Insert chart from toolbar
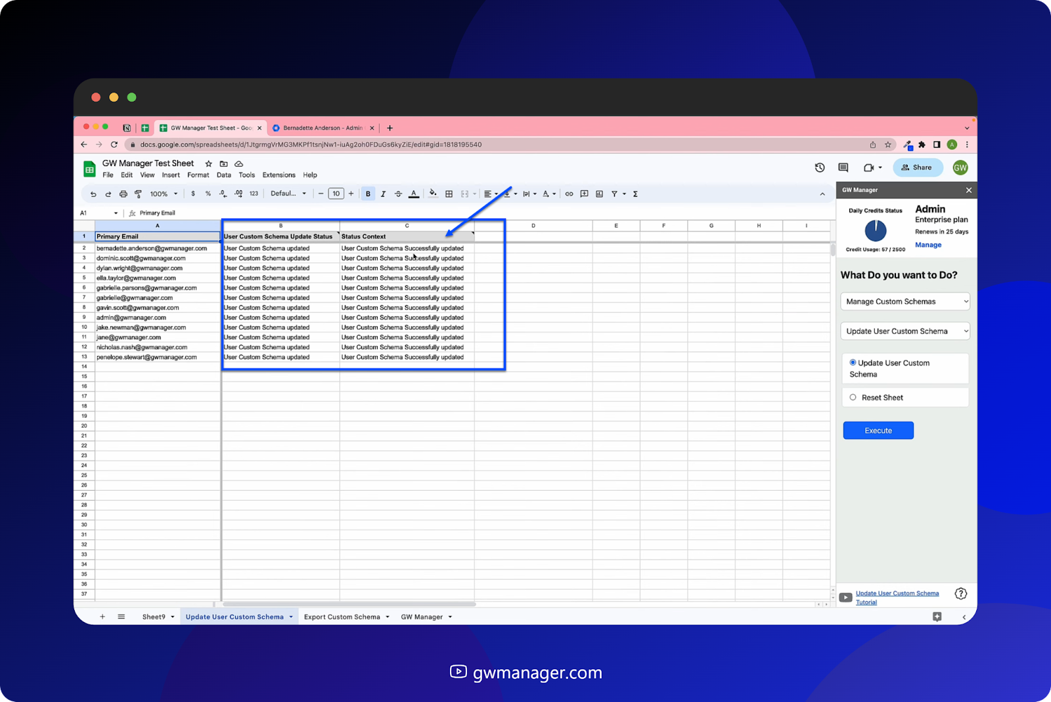The width and height of the screenshot is (1051, 702). pos(599,194)
